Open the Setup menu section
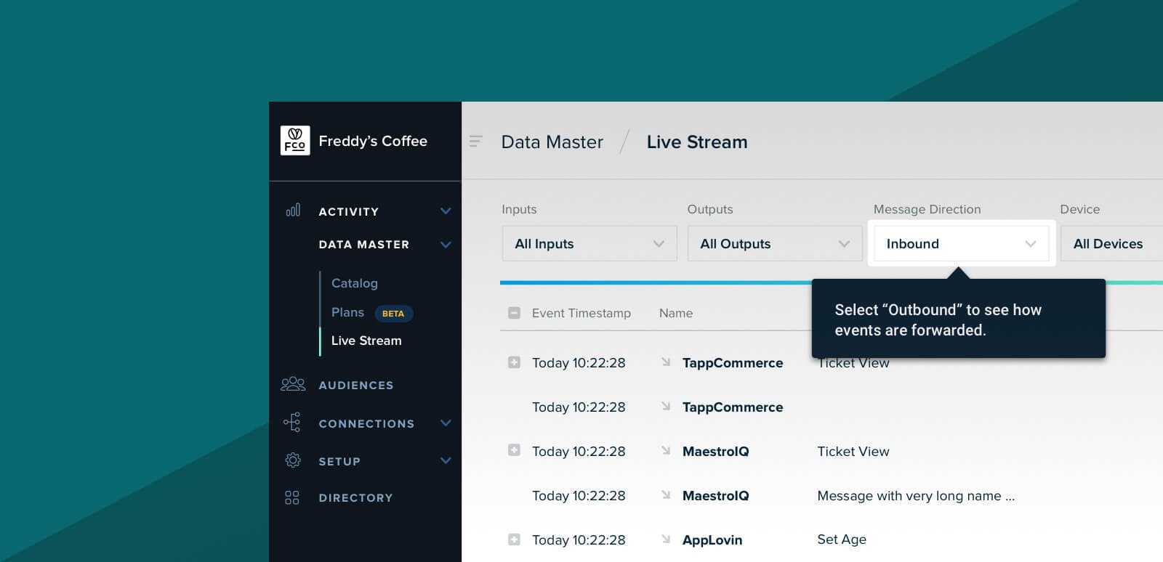Screen dimensions: 1163x562 click(339, 461)
